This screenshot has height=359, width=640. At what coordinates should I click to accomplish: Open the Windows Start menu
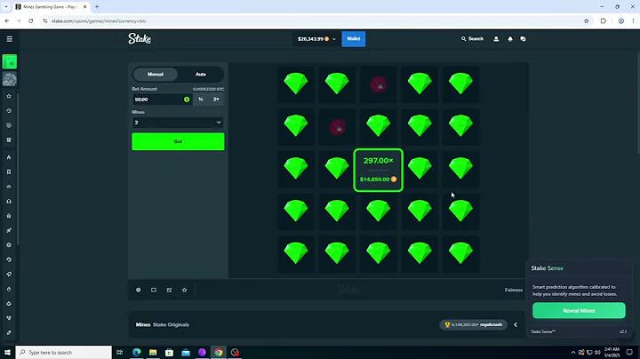(7, 352)
